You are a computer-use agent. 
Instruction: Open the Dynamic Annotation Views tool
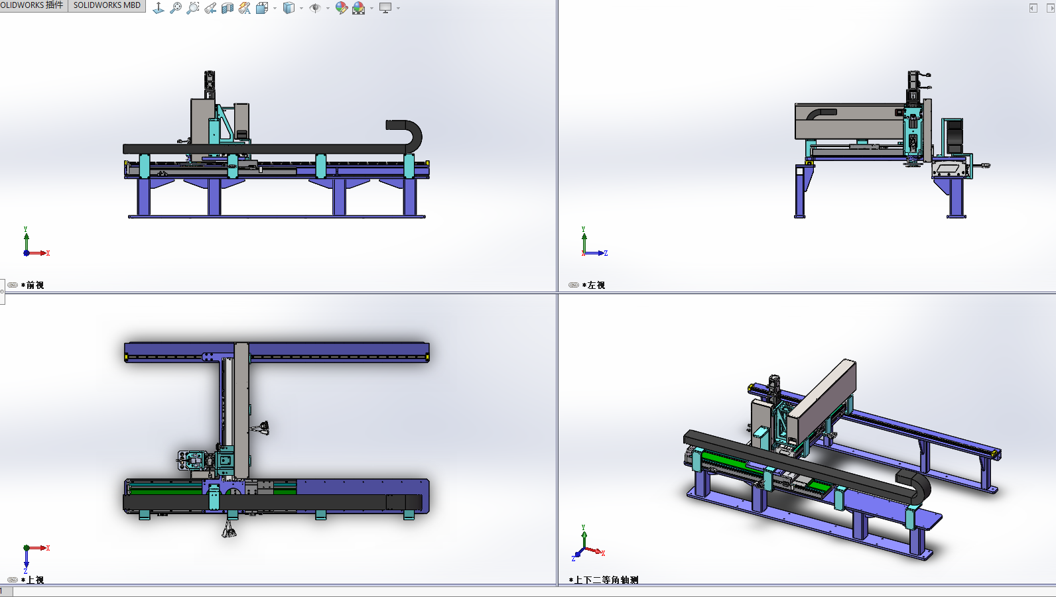coord(245,8)
